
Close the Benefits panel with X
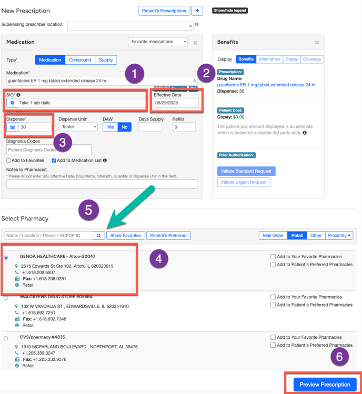[317, 43]
